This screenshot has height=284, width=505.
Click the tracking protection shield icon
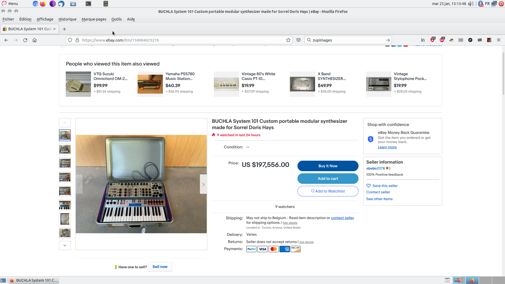pos(70,40)
